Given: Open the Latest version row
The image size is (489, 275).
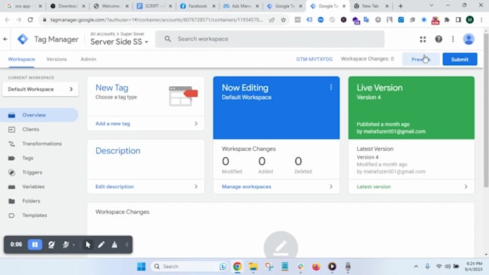Looking at the screenshot, I should (x=411, y=187).
